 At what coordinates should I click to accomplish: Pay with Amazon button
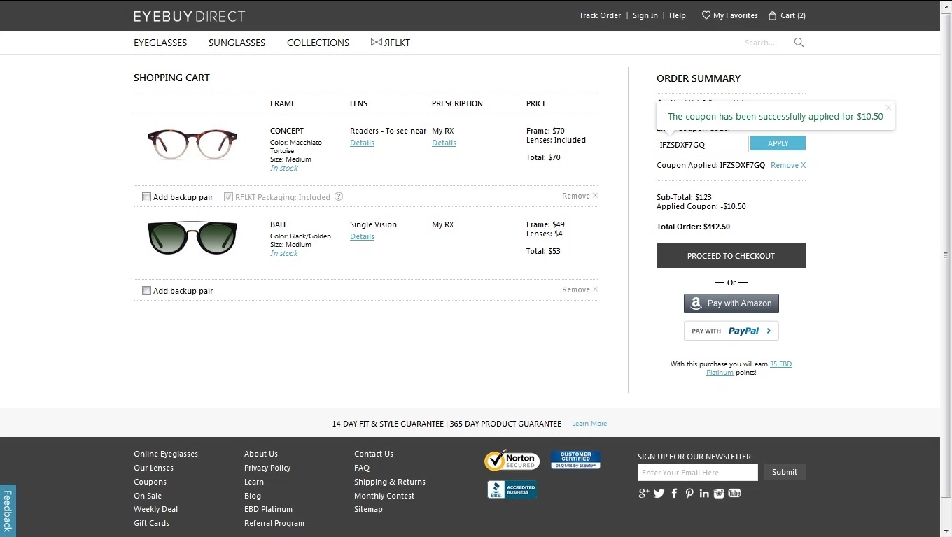coord(731,303)
